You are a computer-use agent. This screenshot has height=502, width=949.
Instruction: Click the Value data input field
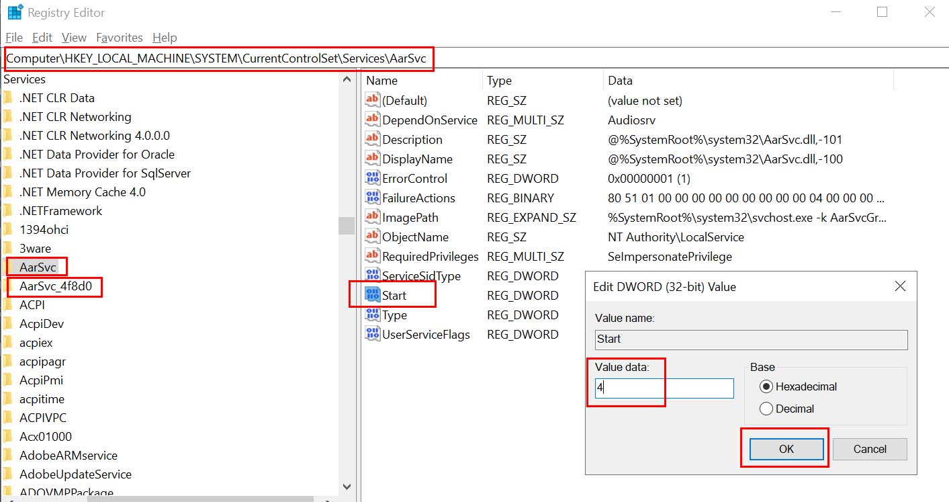[664, 388]
